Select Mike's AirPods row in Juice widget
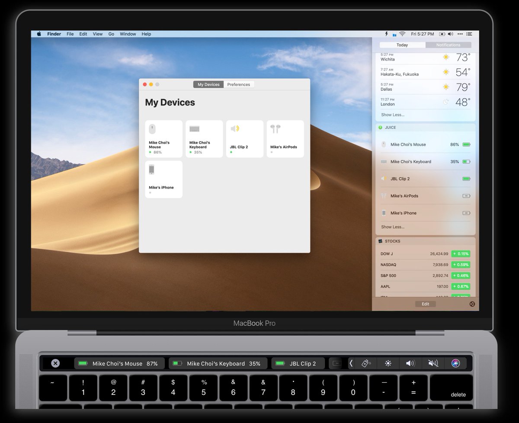The image size is (519, 423). [x=426, y=195]
